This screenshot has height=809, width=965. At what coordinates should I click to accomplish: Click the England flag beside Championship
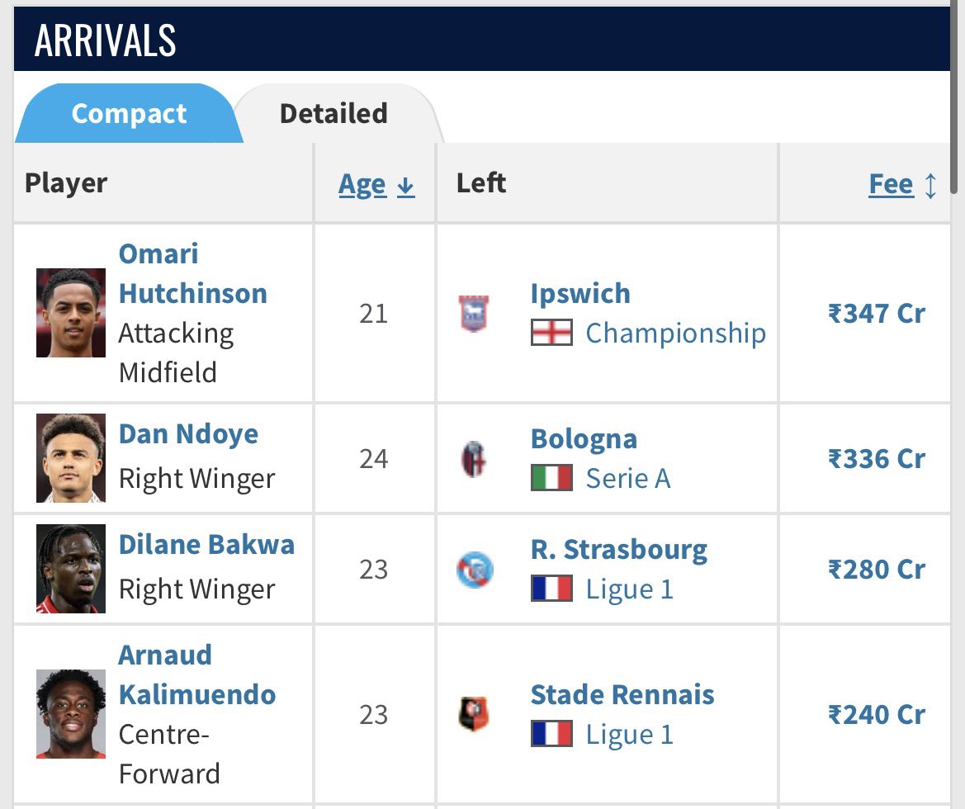pos(551,333)
